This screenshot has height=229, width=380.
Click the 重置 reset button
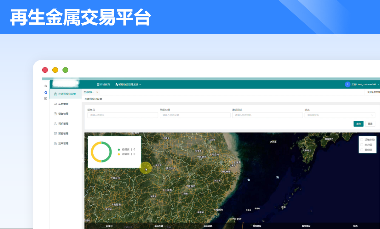[x=370, y=124]
